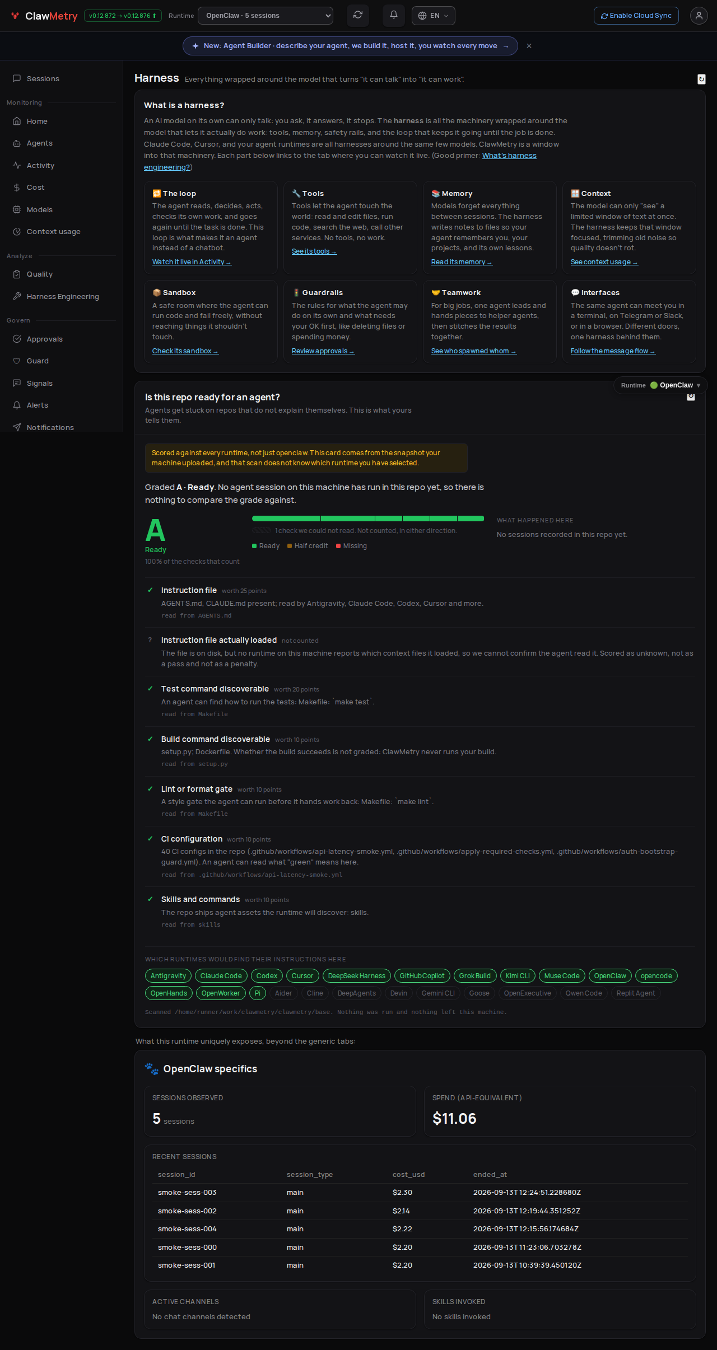Click the refresh icon in top bar
Screen dimensions: 717x1350
tap(358, 16)
